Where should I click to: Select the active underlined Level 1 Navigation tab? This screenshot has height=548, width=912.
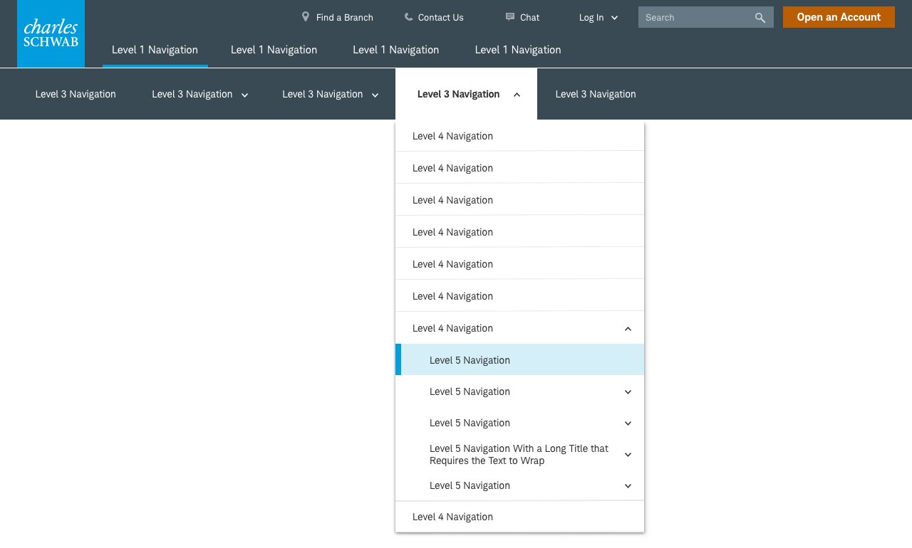pyautogui.click(x=155, y=50)
